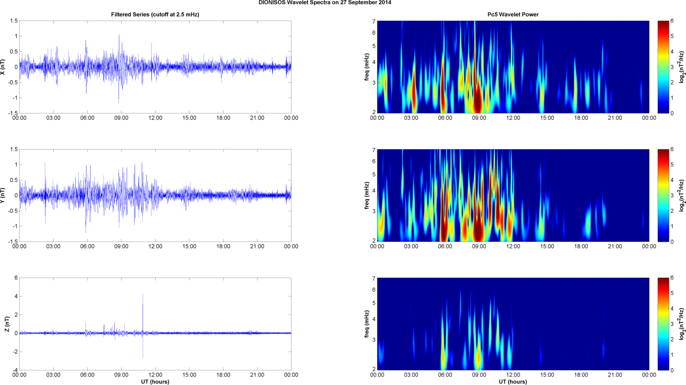Screen dimensions: 686x385
Task: Select the 'Pc5 Wavelet Power' heading
Action: (513, 14)
